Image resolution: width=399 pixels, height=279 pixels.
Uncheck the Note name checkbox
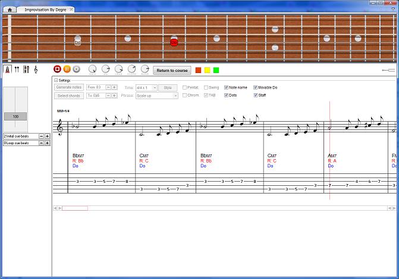[x=226, y=87]
